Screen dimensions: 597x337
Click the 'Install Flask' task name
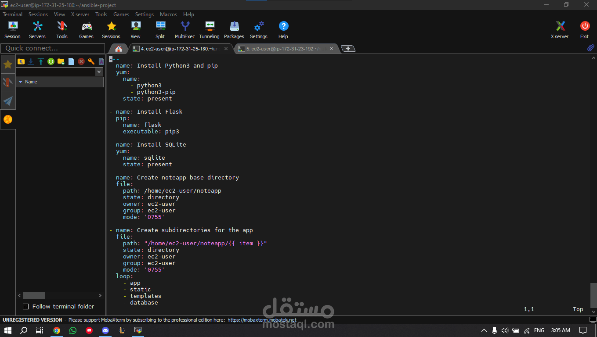[159, 111]
